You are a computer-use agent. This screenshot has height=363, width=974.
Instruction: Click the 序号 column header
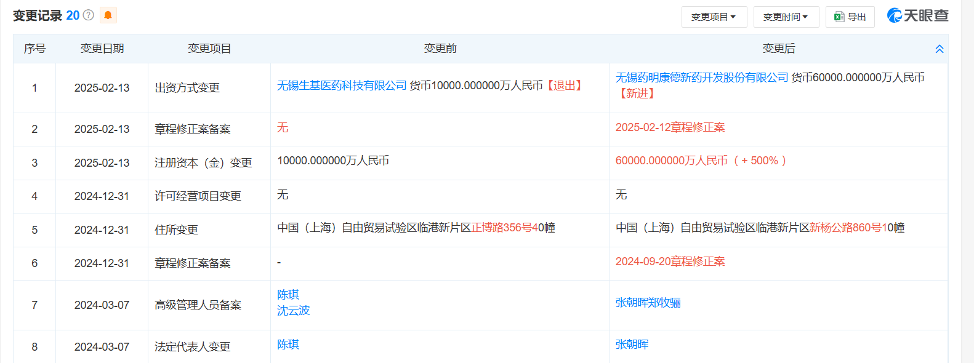pyautogui.click(x=34, y=49)
